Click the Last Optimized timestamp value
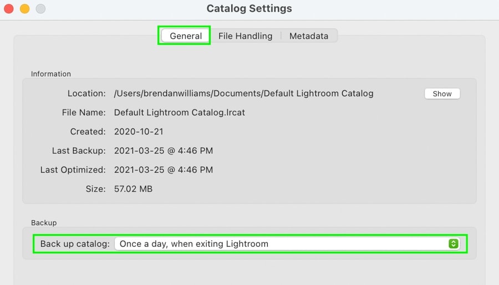Image resolution: width=499 pixels, height=285 pixels. coord(164,170)
